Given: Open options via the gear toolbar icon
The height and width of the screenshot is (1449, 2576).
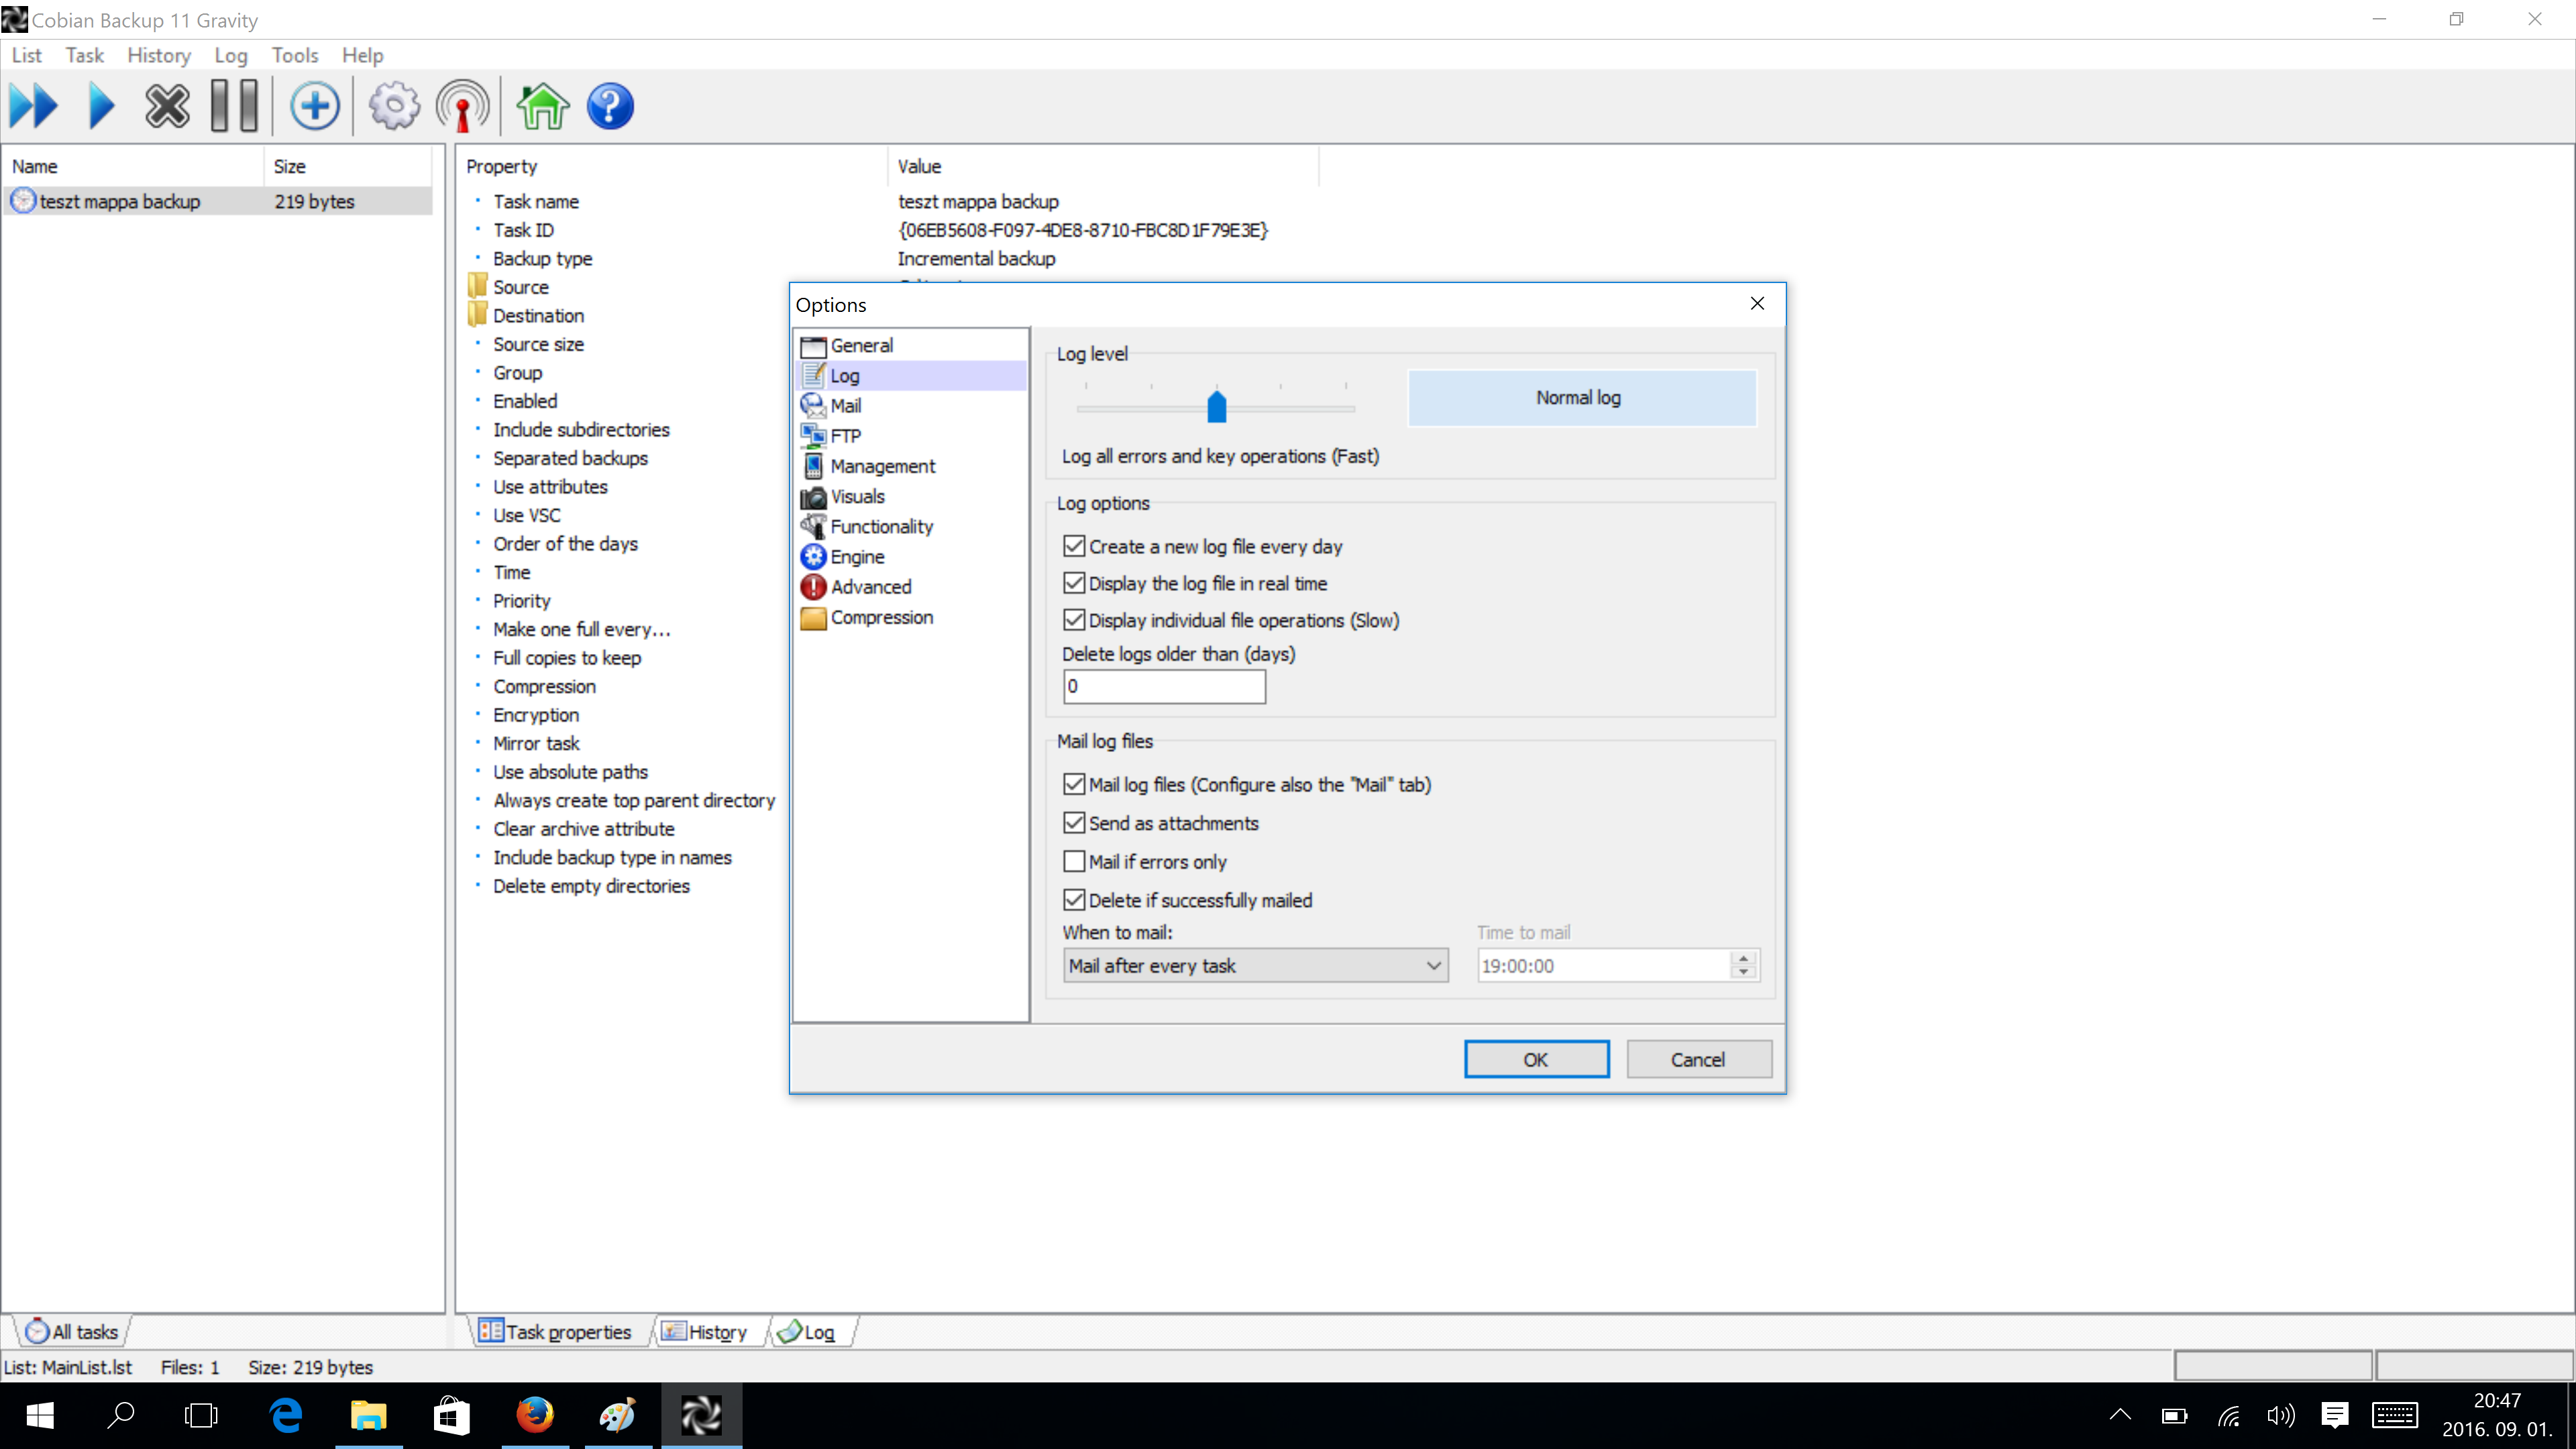Looking at the screenshot, I should pos(394,106).
